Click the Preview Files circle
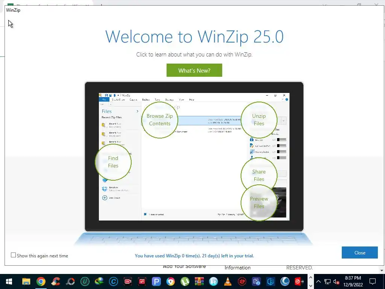This screenshot has width=385, height=289. (259, 202)
